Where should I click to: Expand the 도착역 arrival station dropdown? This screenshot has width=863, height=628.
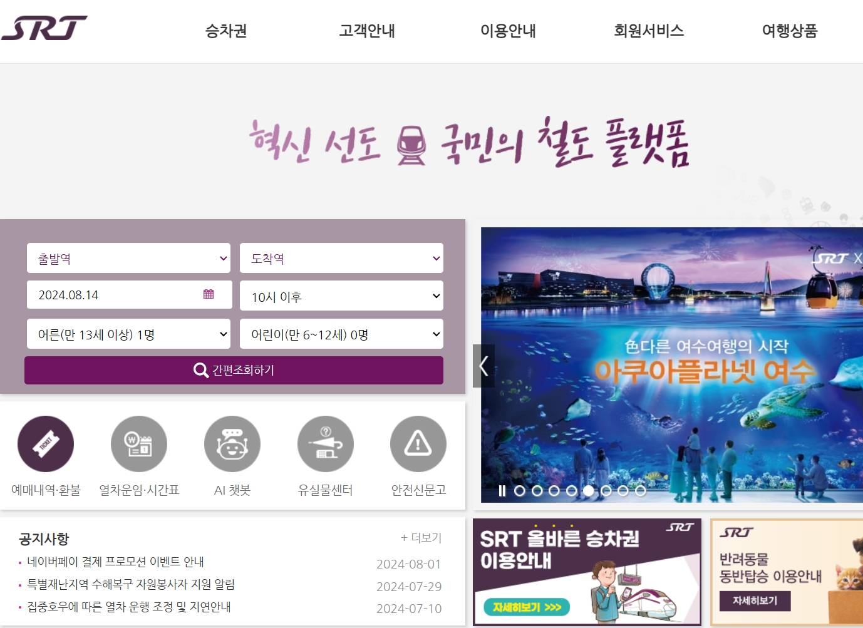[x=341, y=258]
